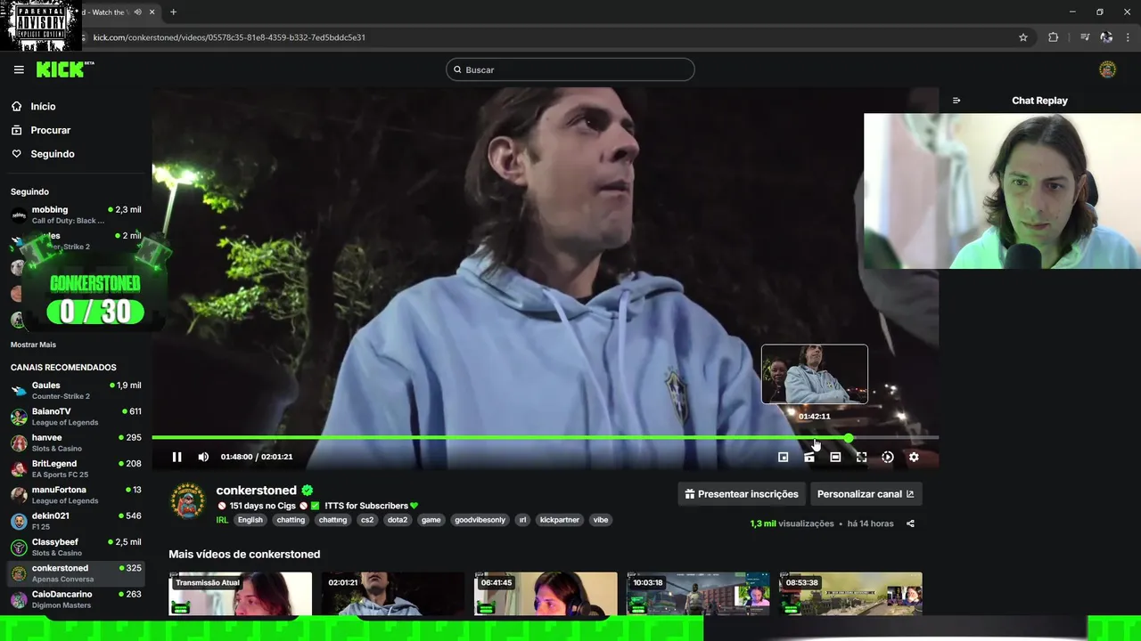The image size is (1141, 641).
Task: Bookmark the page with the star icon
Action: [1023, 37]
